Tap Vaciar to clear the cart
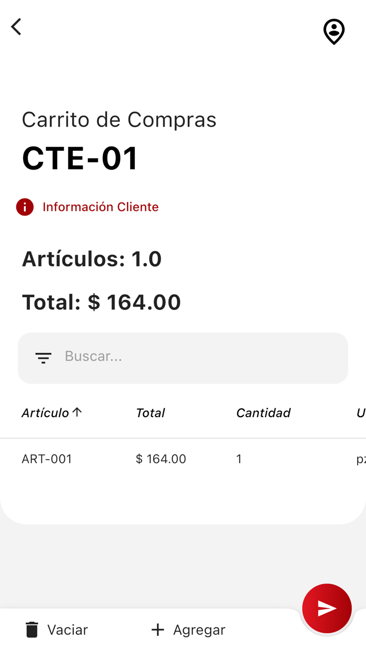This screenshot has width=366, height=651. click(67, 630)
